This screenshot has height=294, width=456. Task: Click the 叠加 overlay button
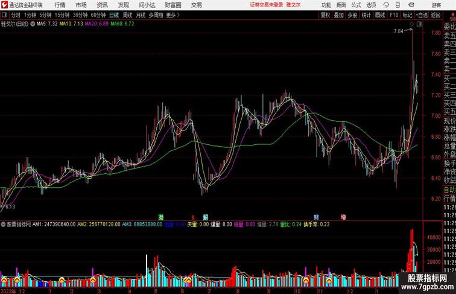tap(339, 15)
